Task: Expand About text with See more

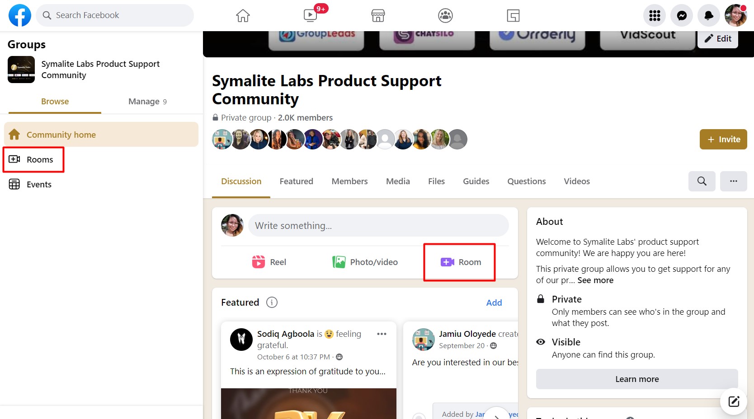Action: [595, 280]
